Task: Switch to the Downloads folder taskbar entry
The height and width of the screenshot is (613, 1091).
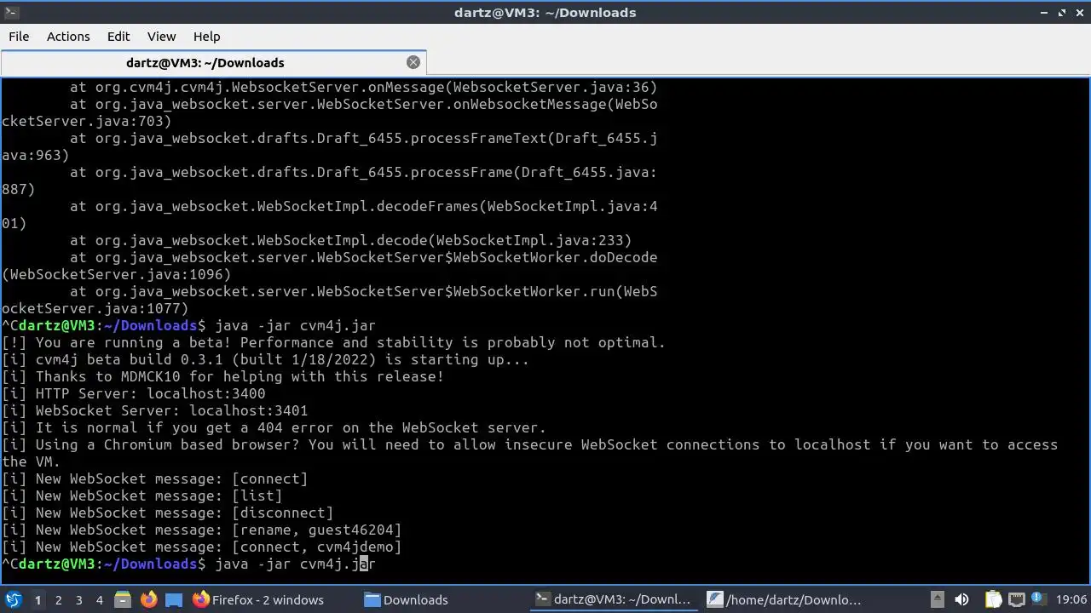Action: point(407,599)
